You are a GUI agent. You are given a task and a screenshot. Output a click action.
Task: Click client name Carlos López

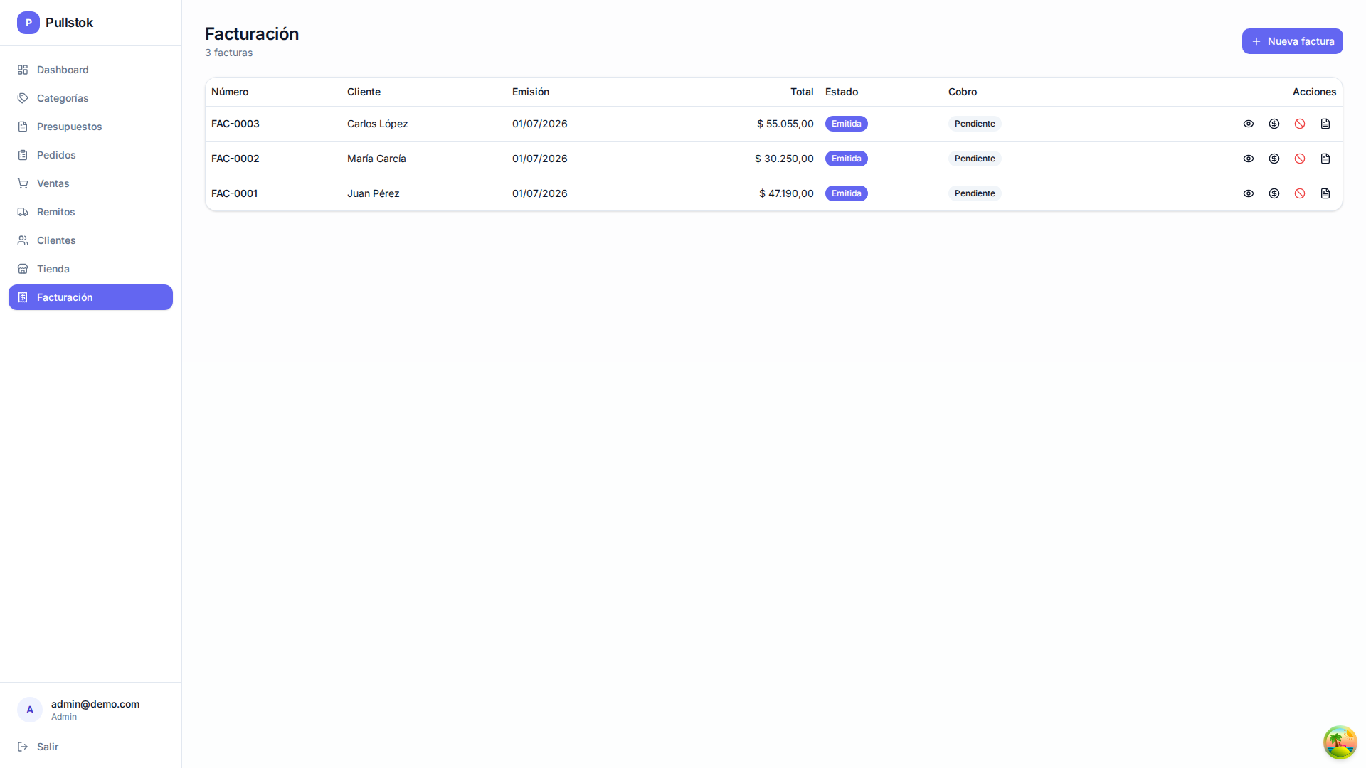[x=378, y=124]
